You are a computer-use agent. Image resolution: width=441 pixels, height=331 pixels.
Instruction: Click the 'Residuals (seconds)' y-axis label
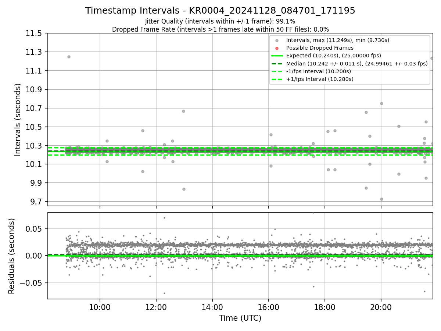(x=12, y=256)
